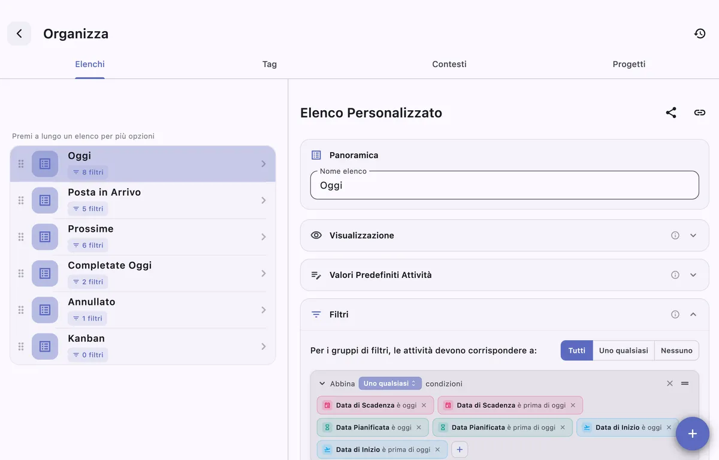This screenshot has height=460, width=719.
Task: Switch to the Progetti tab
Action: pos(629,64)
